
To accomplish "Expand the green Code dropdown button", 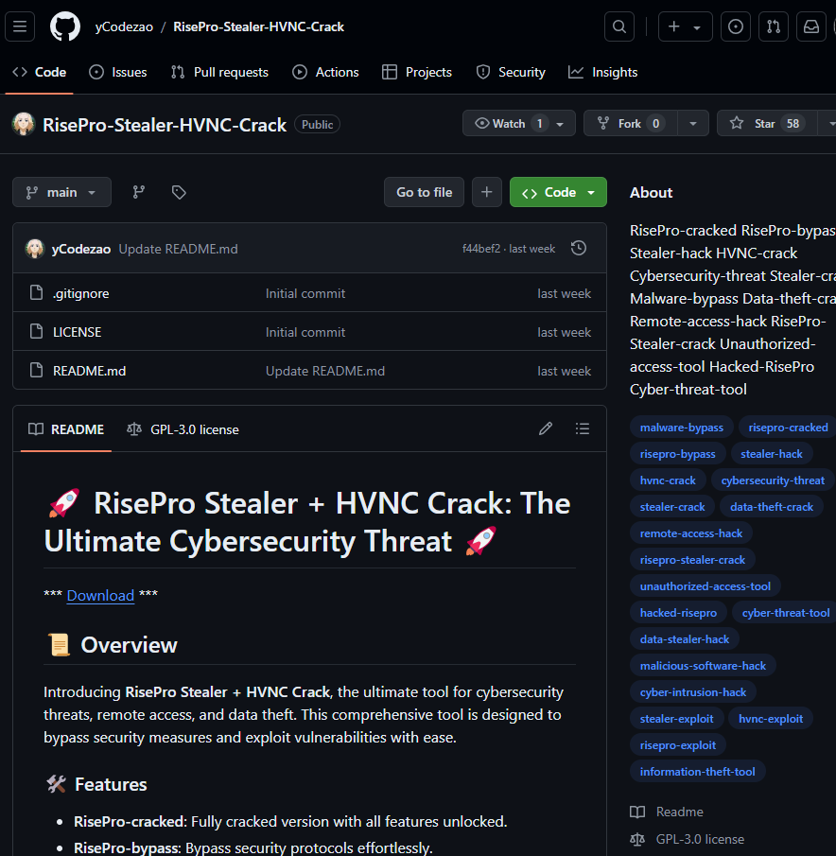I will 558,192.
